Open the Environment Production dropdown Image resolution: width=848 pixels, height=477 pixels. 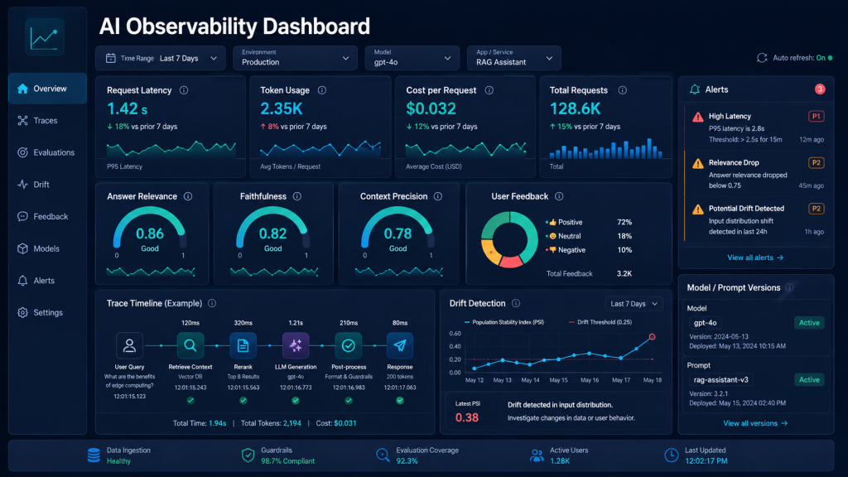[296, 58]
